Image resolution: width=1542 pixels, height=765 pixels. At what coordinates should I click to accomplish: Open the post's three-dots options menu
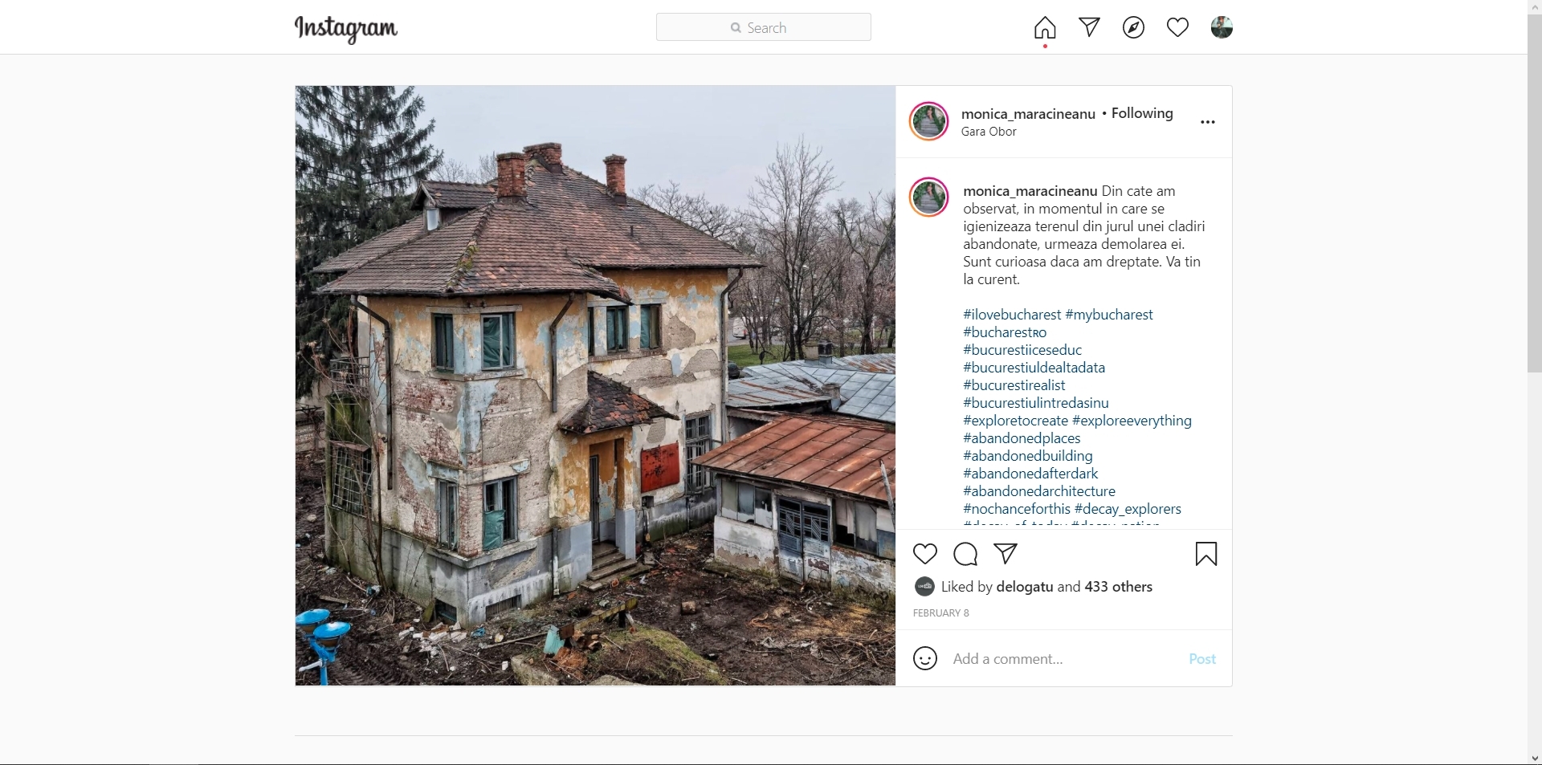pos(1208,122)
